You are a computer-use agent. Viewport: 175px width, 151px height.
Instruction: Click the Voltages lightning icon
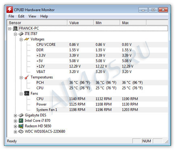click(x=27, y=39)
